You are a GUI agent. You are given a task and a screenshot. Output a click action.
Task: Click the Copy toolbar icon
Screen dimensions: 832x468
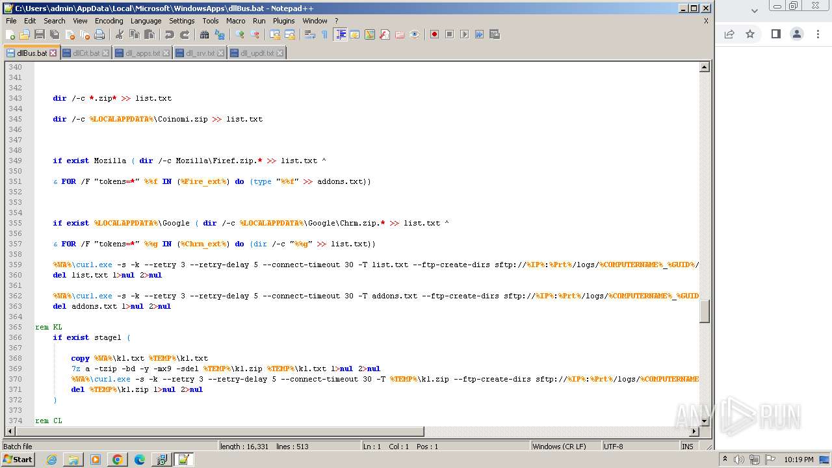pos(135,34)
